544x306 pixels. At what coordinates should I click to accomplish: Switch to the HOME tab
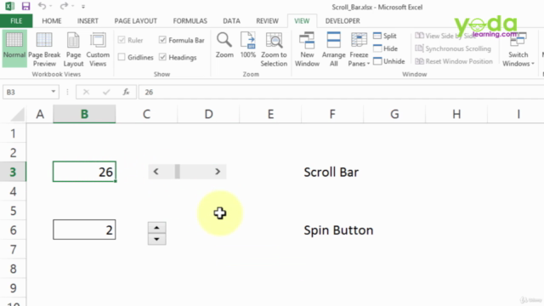[52, 20]
